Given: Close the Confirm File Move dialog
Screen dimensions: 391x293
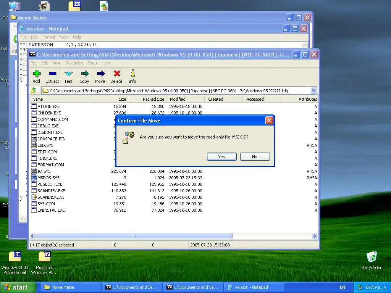Looking at the screenshot, I should pos(269,121).
